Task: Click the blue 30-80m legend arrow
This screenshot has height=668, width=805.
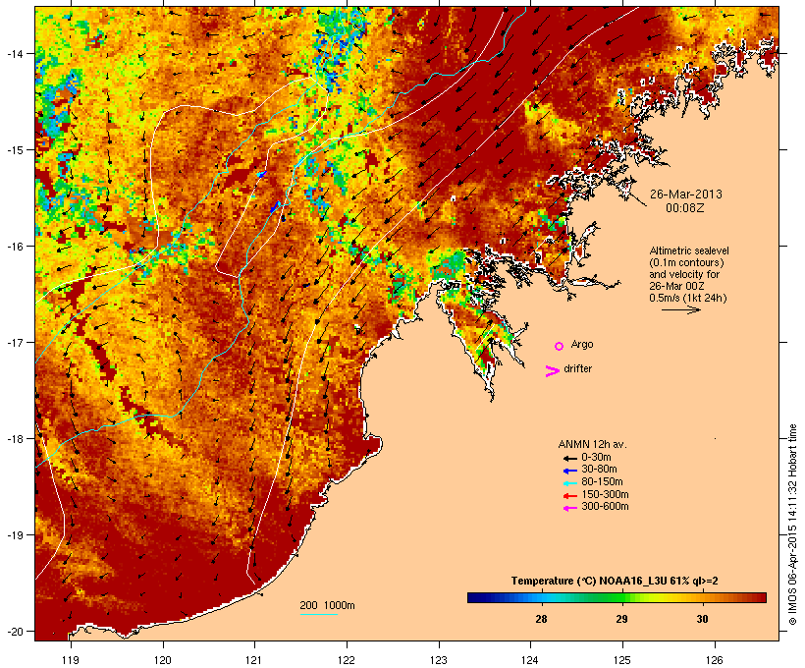Action: (x=569, y=471)
